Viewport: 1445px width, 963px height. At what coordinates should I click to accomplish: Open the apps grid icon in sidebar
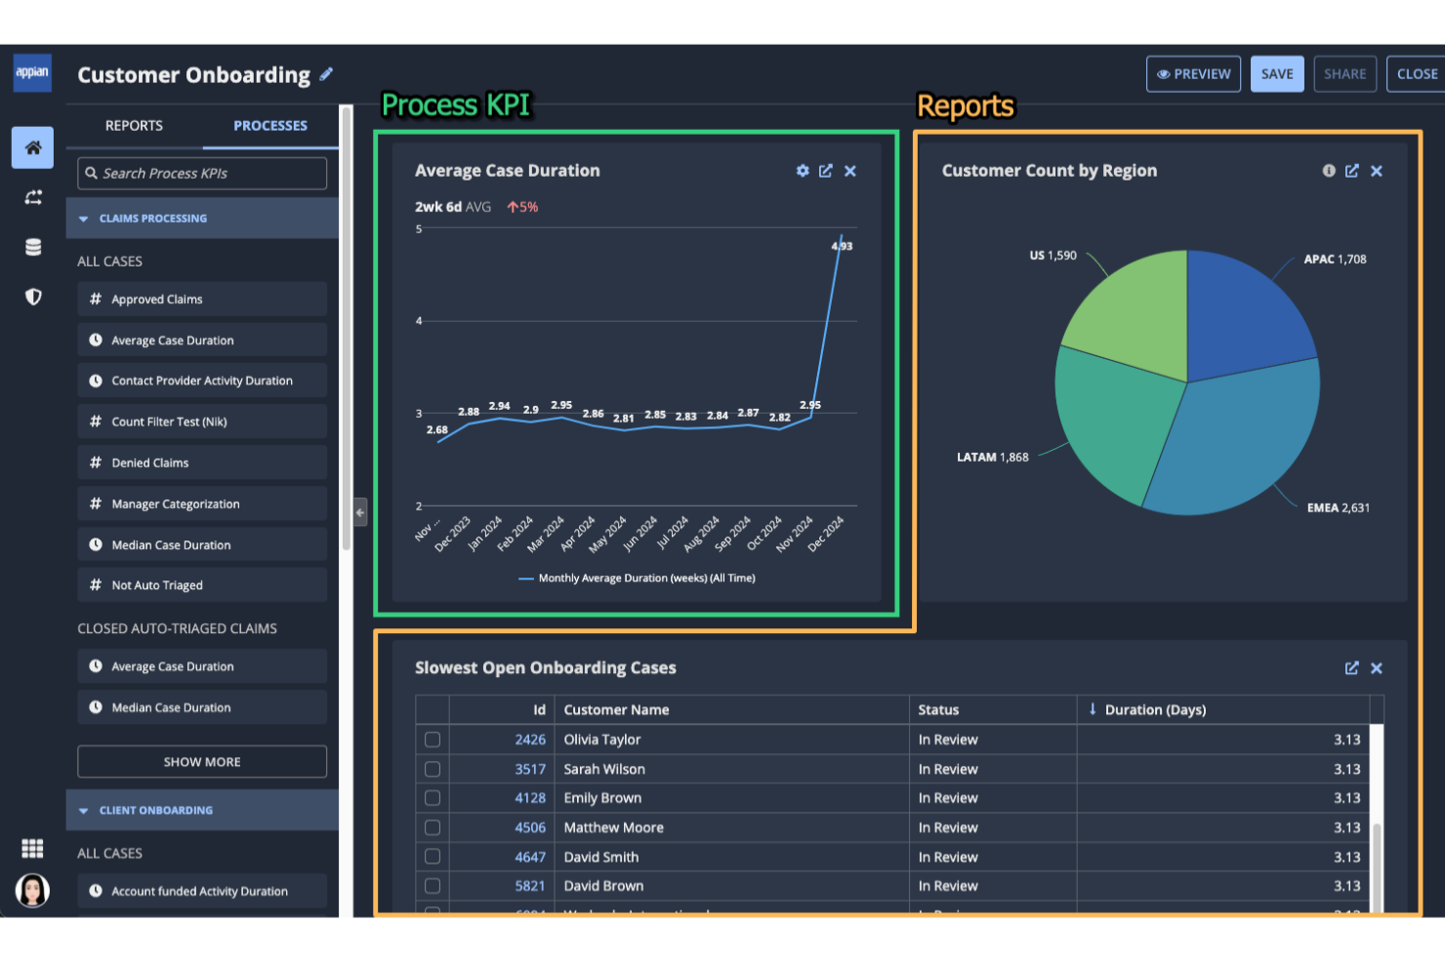pyautogui.click(x=32, y=849)
